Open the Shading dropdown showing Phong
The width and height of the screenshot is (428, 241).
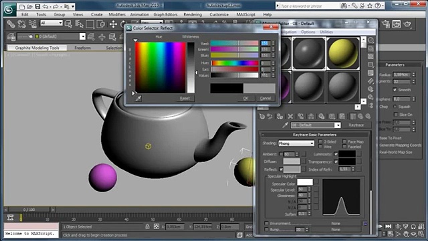(x=296, y=143)
